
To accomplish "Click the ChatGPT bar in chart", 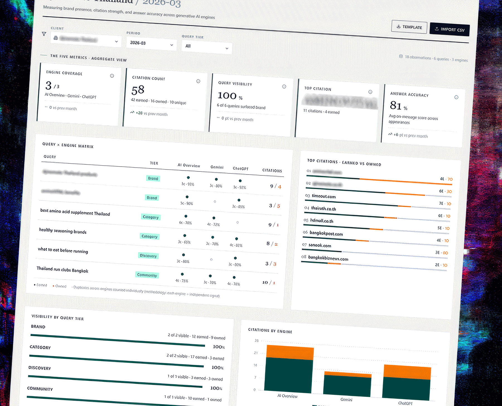I will [407, 383].
